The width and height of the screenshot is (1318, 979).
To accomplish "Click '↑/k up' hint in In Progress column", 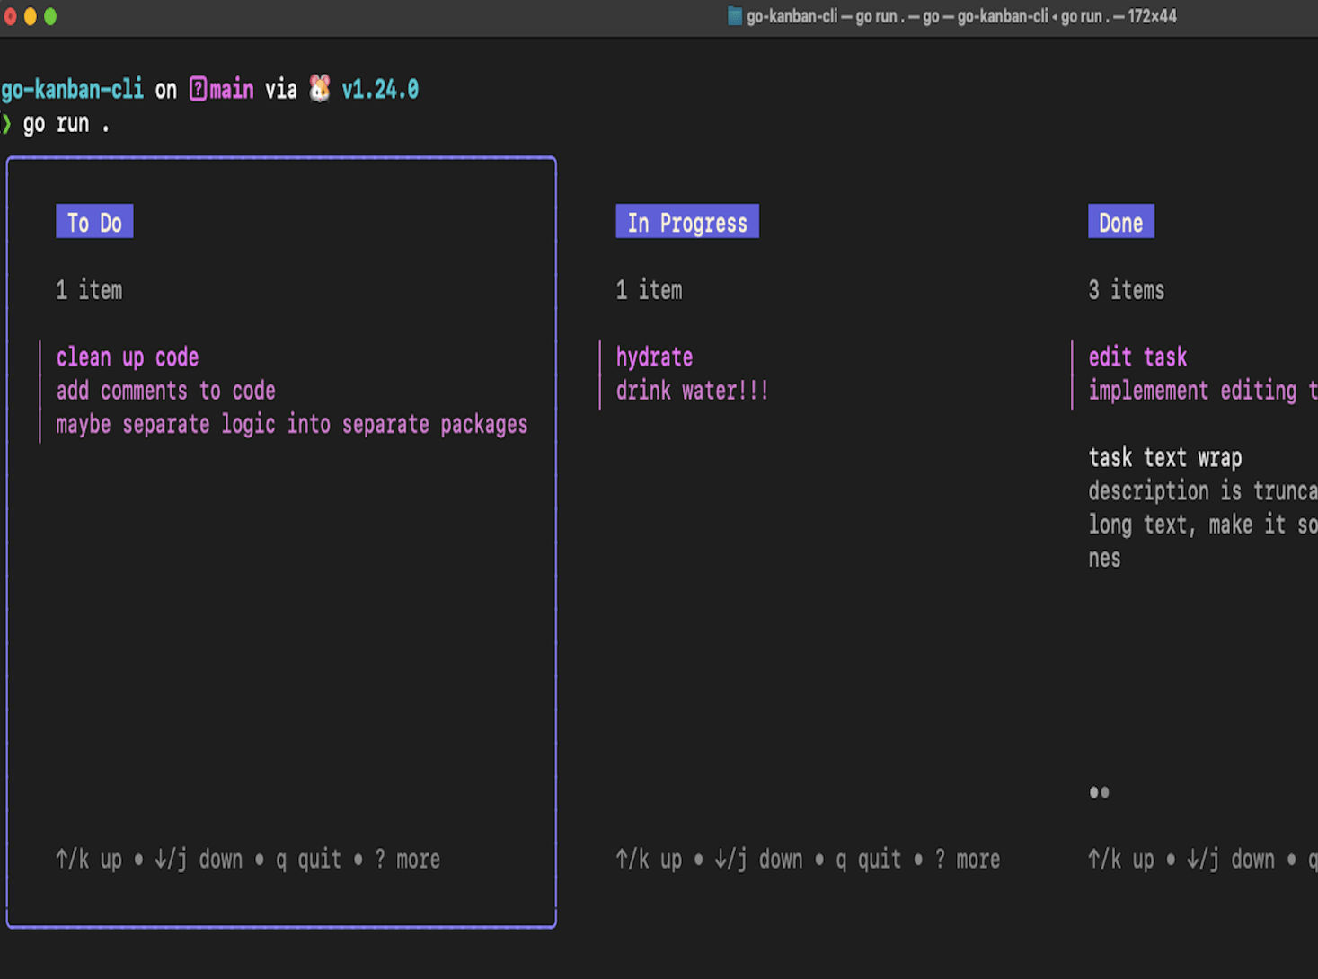I will tap(649, 860).
